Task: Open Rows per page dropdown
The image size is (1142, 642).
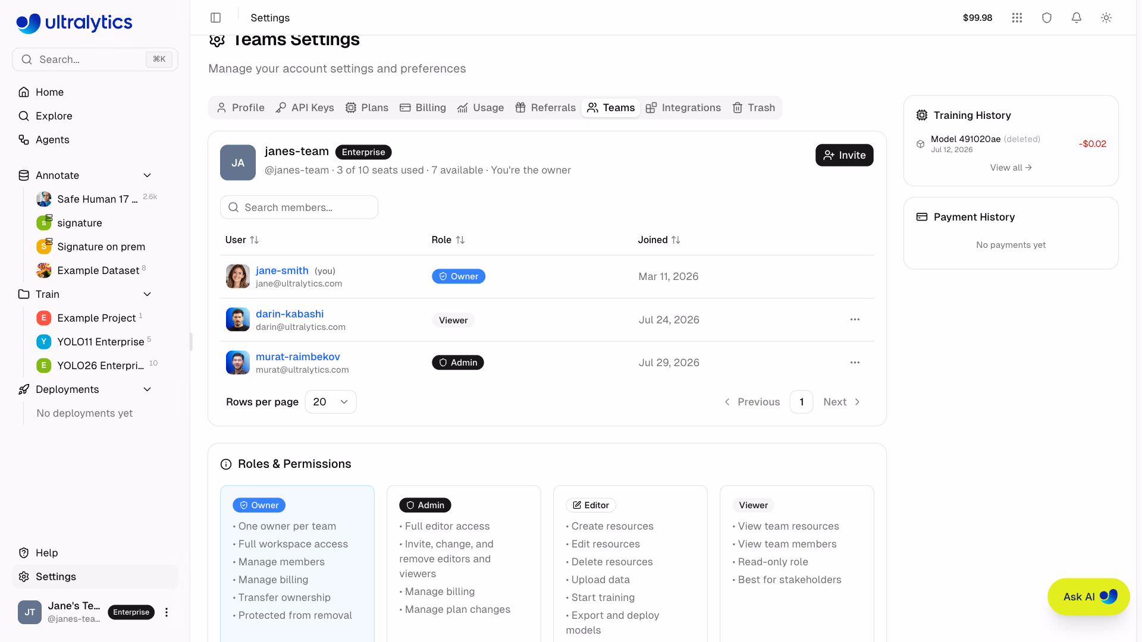Action: point(331,402)
